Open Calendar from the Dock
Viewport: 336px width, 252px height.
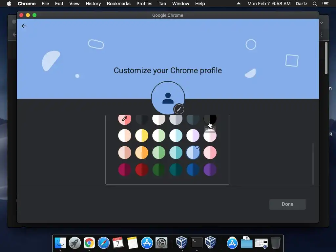118,243
